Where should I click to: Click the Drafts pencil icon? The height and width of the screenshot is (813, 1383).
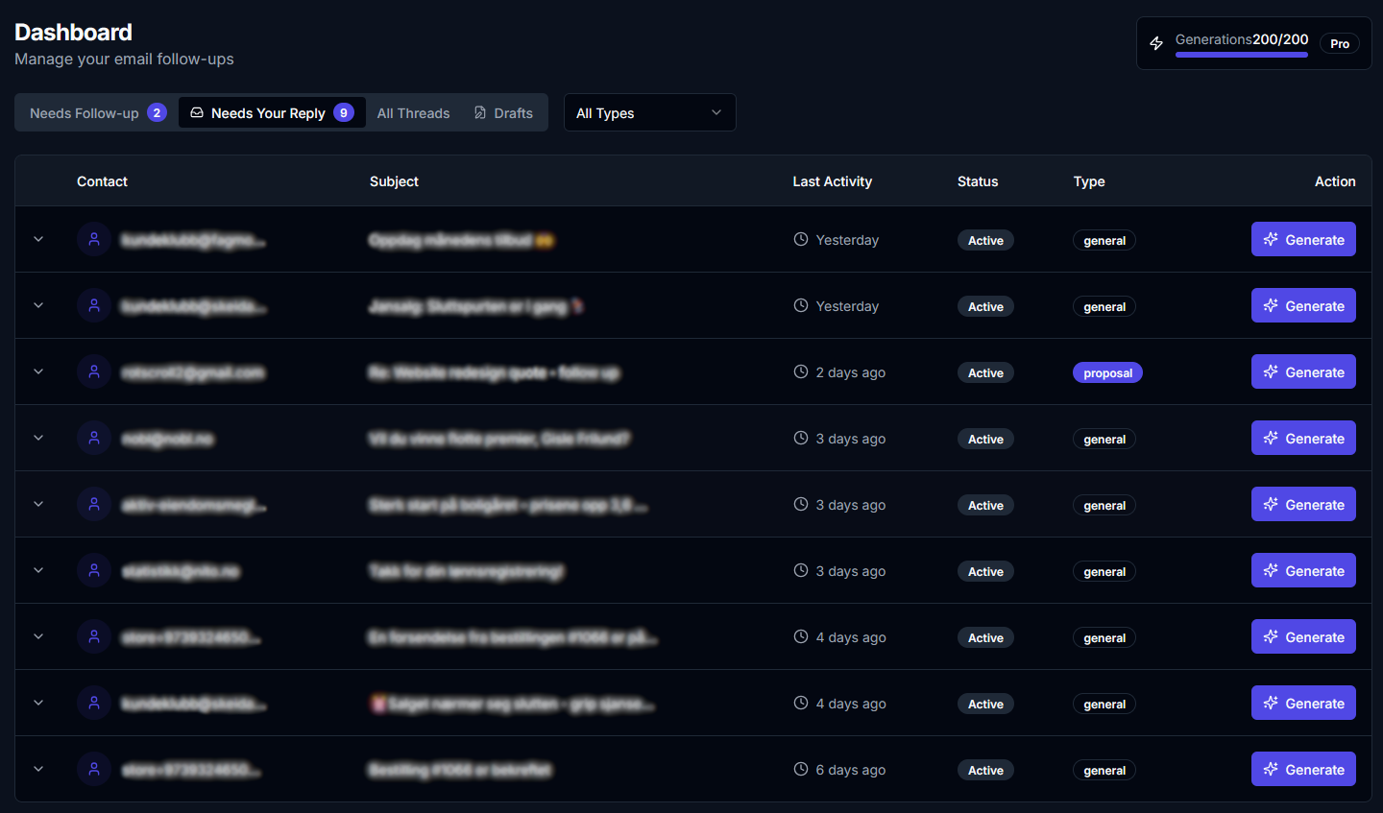(479, 112)
